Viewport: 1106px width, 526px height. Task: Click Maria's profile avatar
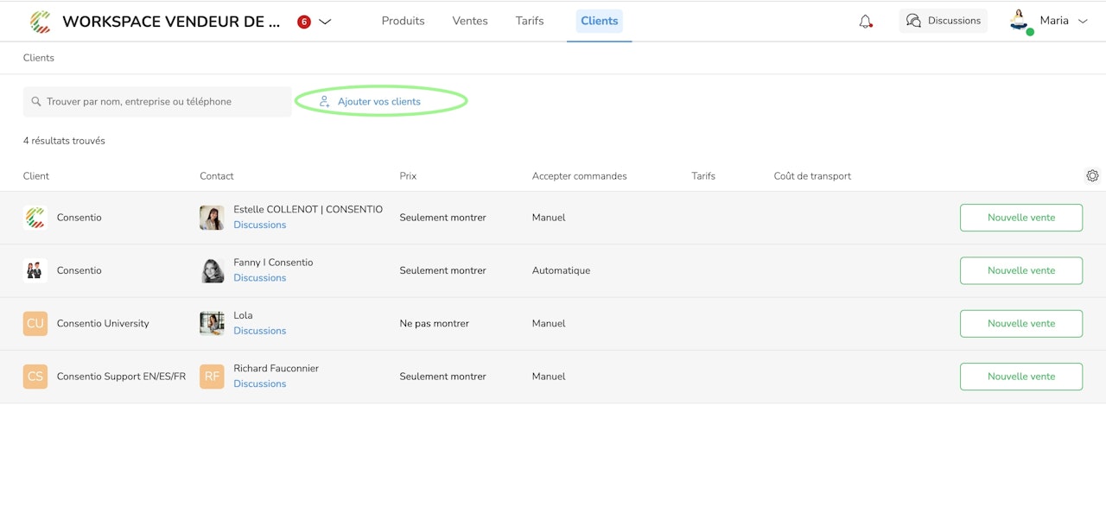[1020, 21]
